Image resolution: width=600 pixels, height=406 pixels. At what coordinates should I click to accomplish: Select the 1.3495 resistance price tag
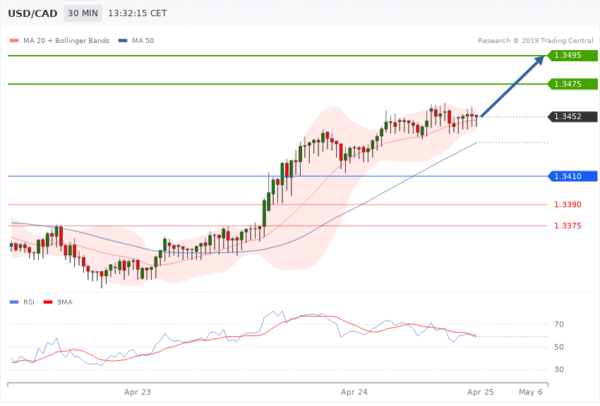573,56
